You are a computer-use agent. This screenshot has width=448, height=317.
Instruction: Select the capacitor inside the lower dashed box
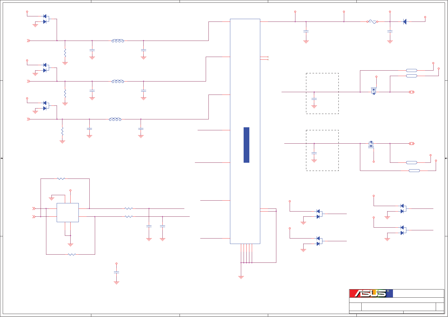(314, 153)
